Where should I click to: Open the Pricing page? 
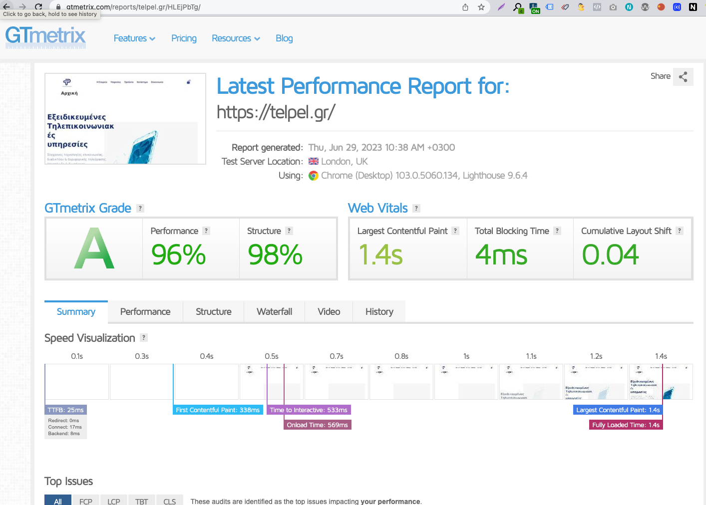pyautogui.click(x=184, y=38)
